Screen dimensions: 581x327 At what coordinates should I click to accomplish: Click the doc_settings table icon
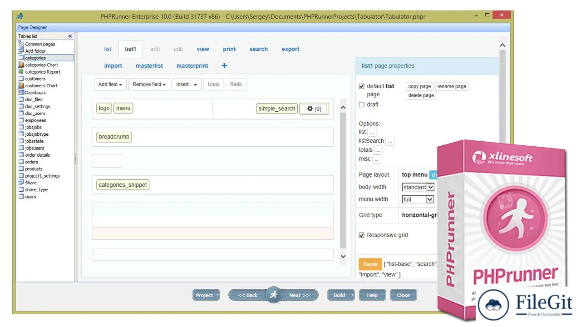pyautogui.click(x=21, y=106)
